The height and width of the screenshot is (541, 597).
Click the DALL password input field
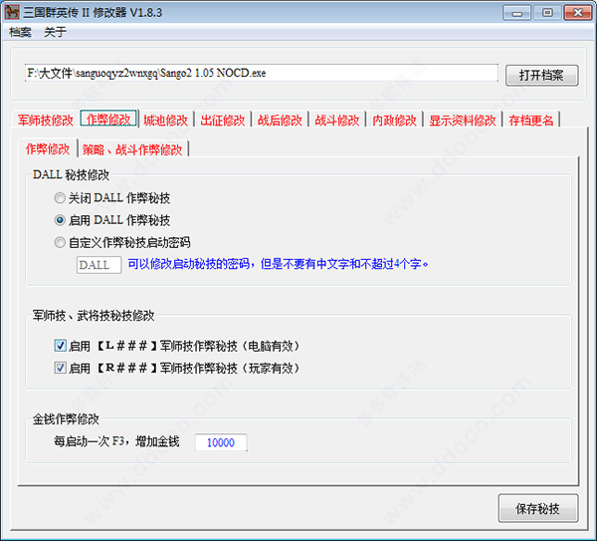(x=99, y=265)
